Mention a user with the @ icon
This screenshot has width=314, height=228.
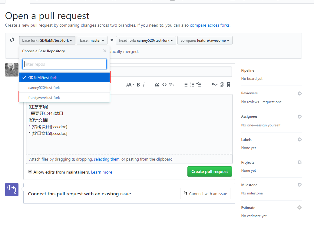pos(222,85)
